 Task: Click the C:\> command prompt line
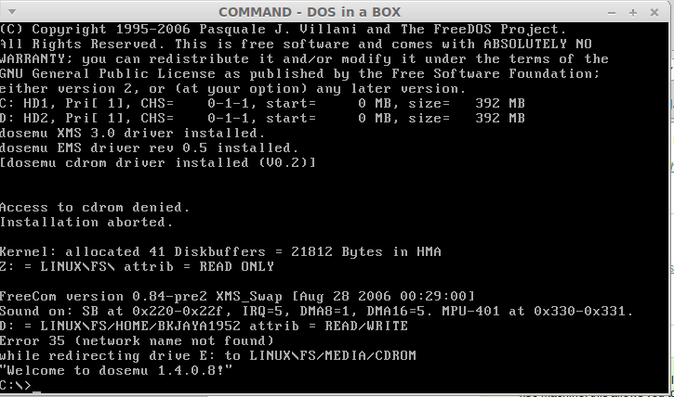click(x=20, y=386)
